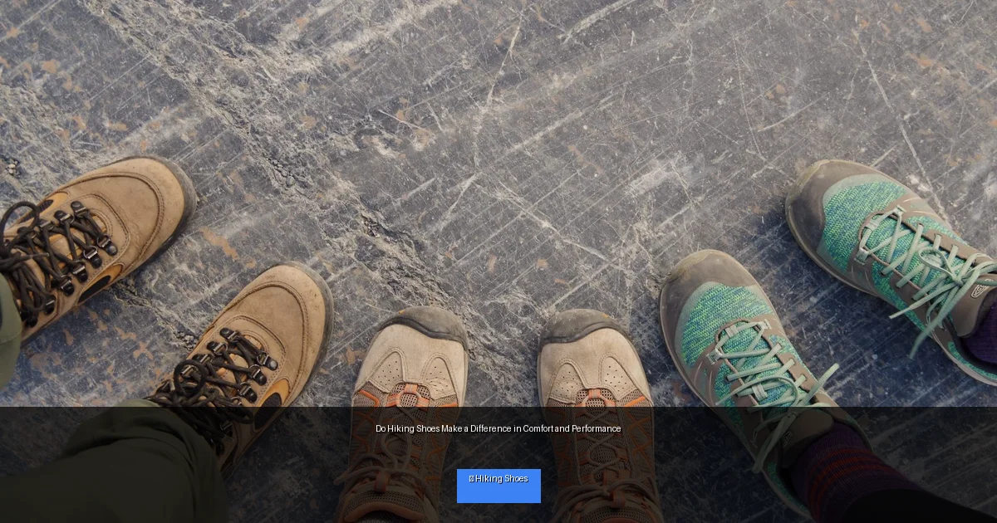Click the center of the header image
Viewport: 997px width, 523px height.
point(498,261)
